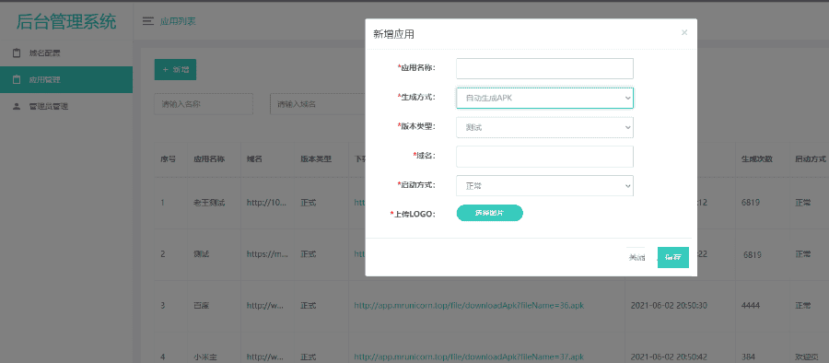Open the 域名配置 sidebar menu item
Image resolution: width=829 pixels, height=363 pixels.
[66, 53]
